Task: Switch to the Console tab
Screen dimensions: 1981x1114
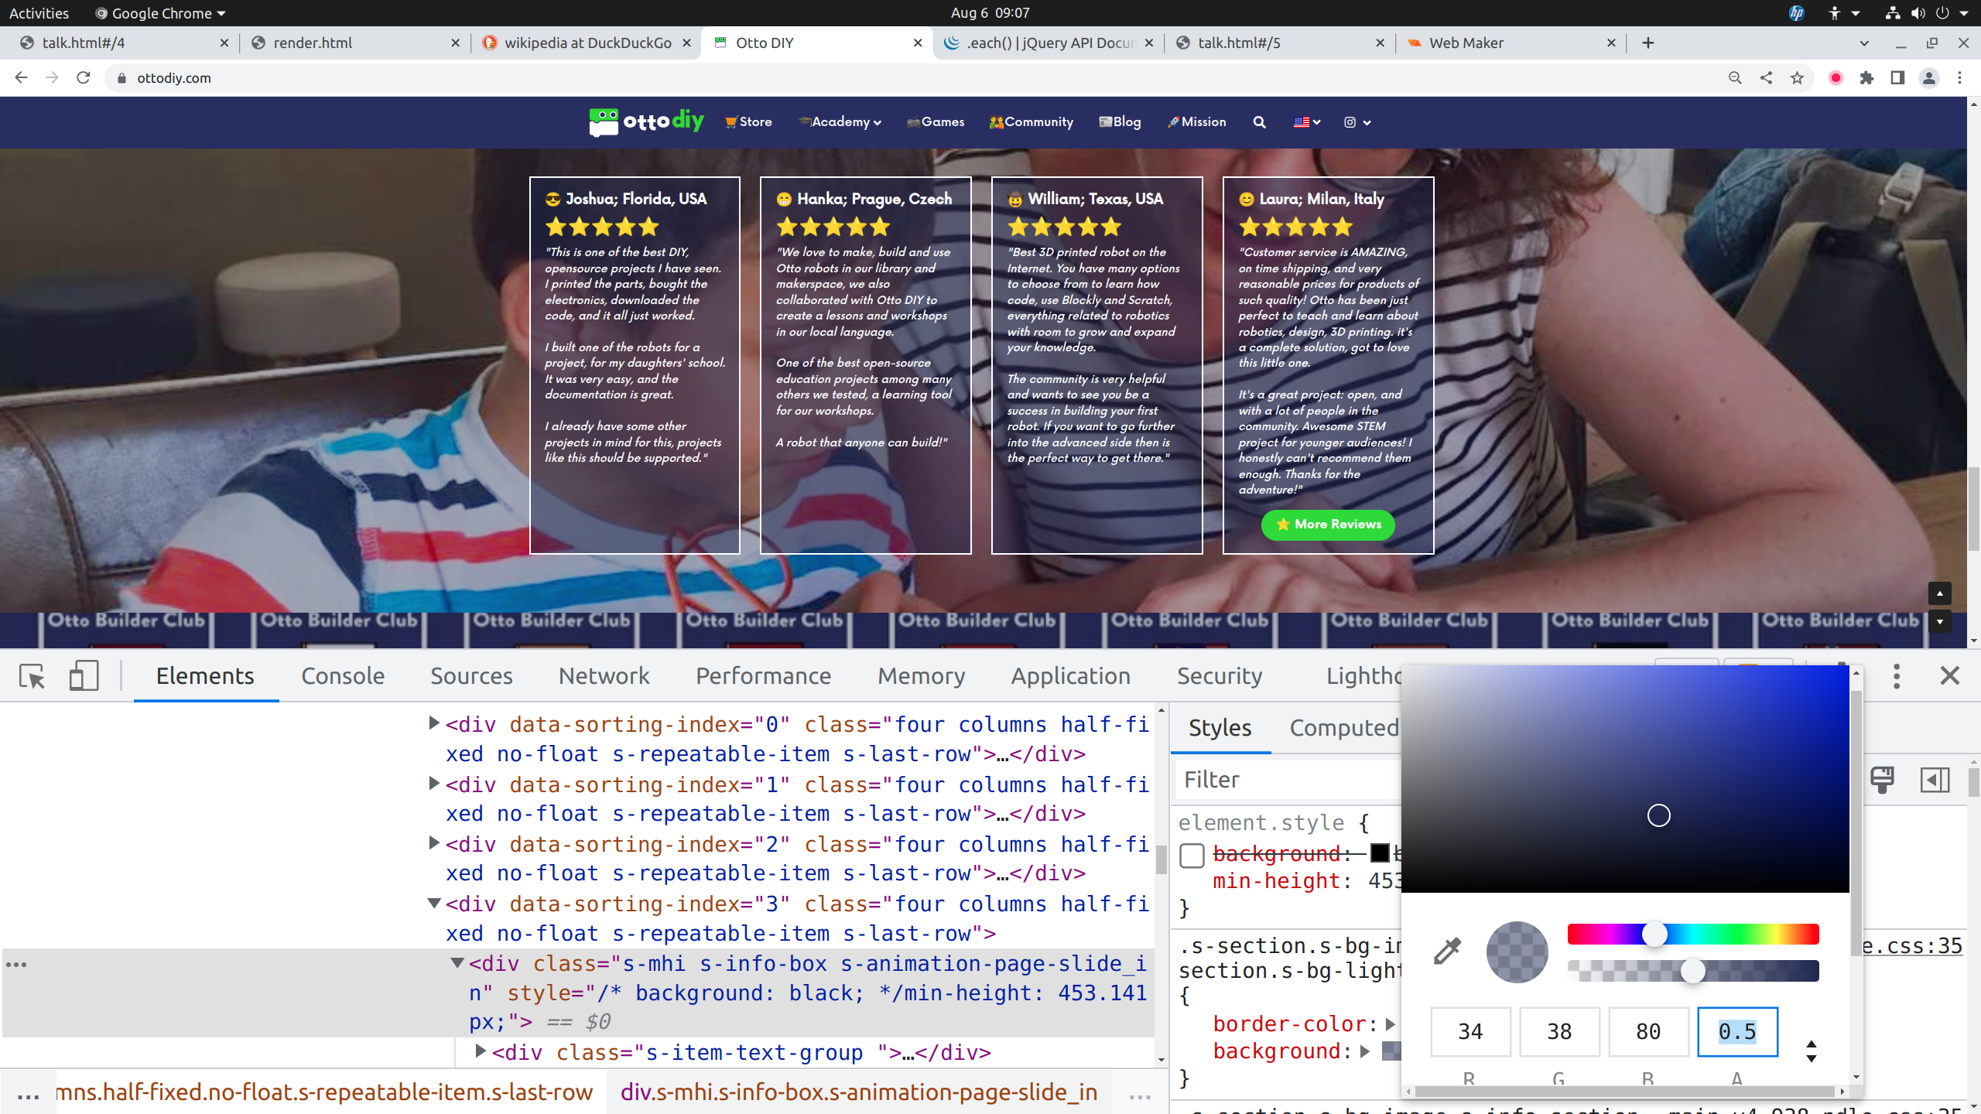Action: coord(342,676)
